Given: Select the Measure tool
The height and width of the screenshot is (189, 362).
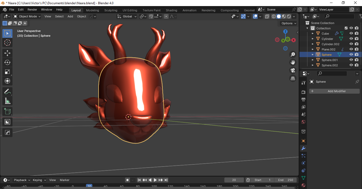Looking at the screenshot, I should click(x=7, y=101).
